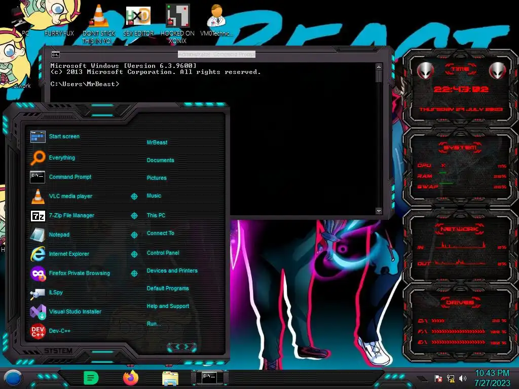Expand Firefox Private Browsing jump list arrow

134,273
